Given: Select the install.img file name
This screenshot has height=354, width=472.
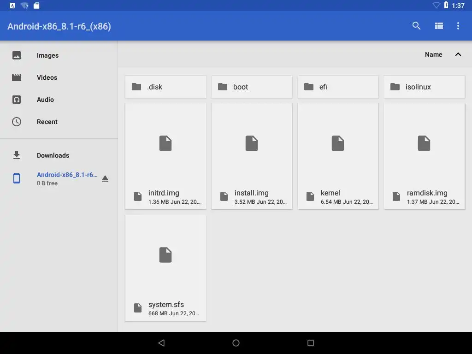Looking at the screenshot, I should pyautogui.click(x=252, y=193).
